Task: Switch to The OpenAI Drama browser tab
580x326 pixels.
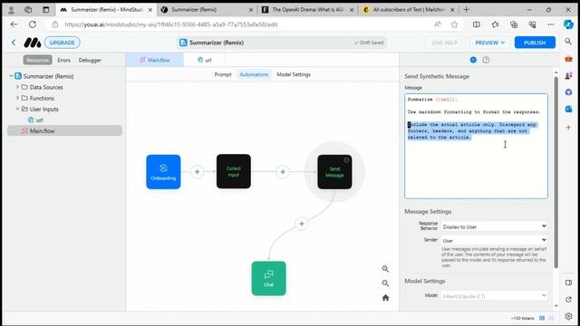Action: tap(308, 10)
